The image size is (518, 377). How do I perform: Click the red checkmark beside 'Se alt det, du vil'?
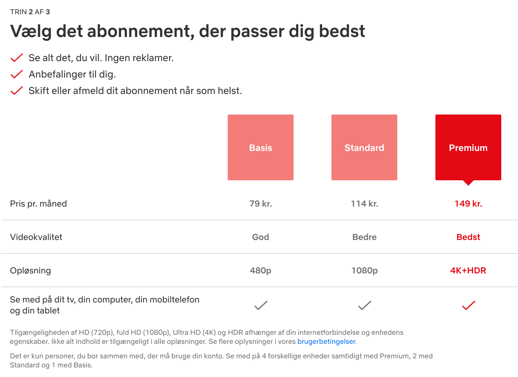click(x=16, y=58)
